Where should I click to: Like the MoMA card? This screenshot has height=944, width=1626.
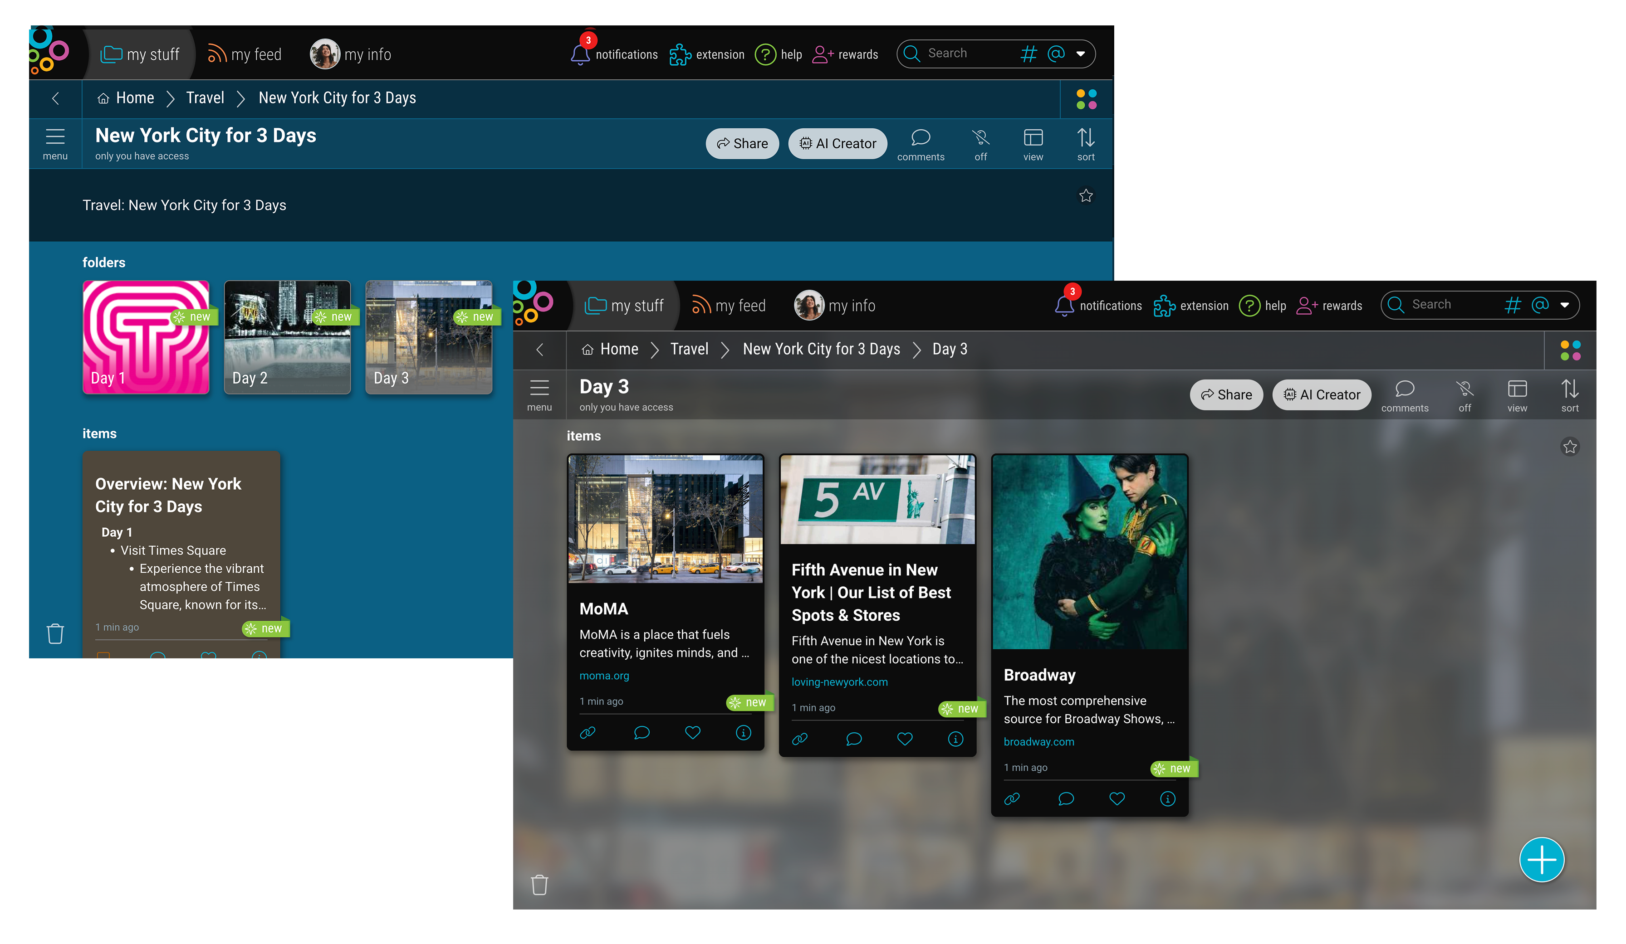pyautogui.click(x=692, y=732)
